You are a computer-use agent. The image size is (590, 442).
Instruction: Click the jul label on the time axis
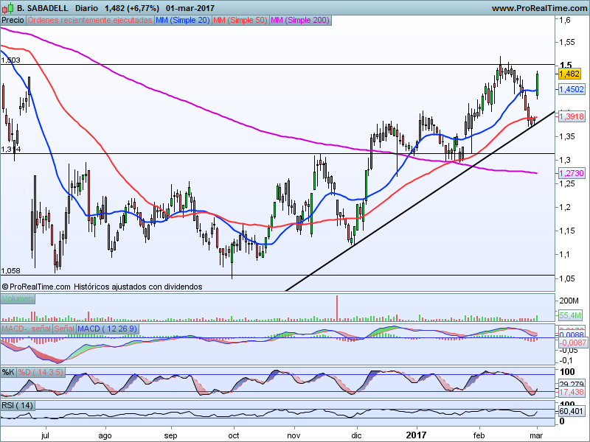45,435
